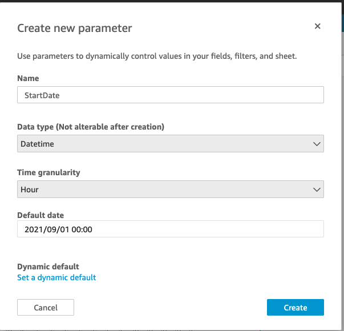This screenshot has height=331, width=344.
Task: Click the 00:00 time in Default date
Action: click(82, 229)
